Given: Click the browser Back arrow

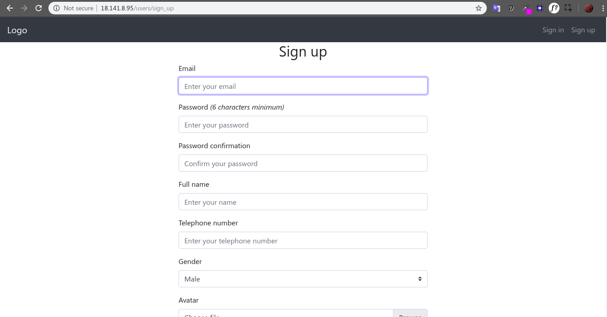Looking at the screenshot, I should point(10,8).
